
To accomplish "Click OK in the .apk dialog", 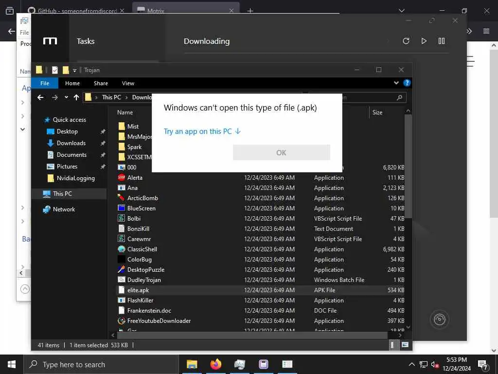I will coord(282,152).
